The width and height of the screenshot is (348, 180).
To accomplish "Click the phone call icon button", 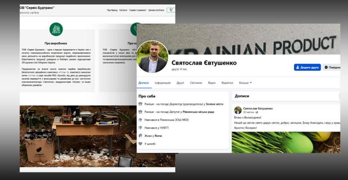I will 171,10.
